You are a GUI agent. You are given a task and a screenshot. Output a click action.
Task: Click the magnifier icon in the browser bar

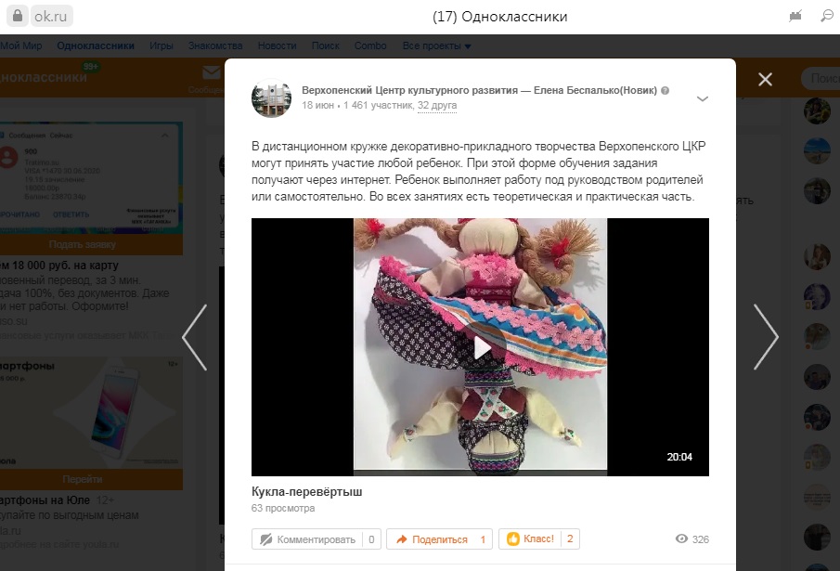[827, 16]
